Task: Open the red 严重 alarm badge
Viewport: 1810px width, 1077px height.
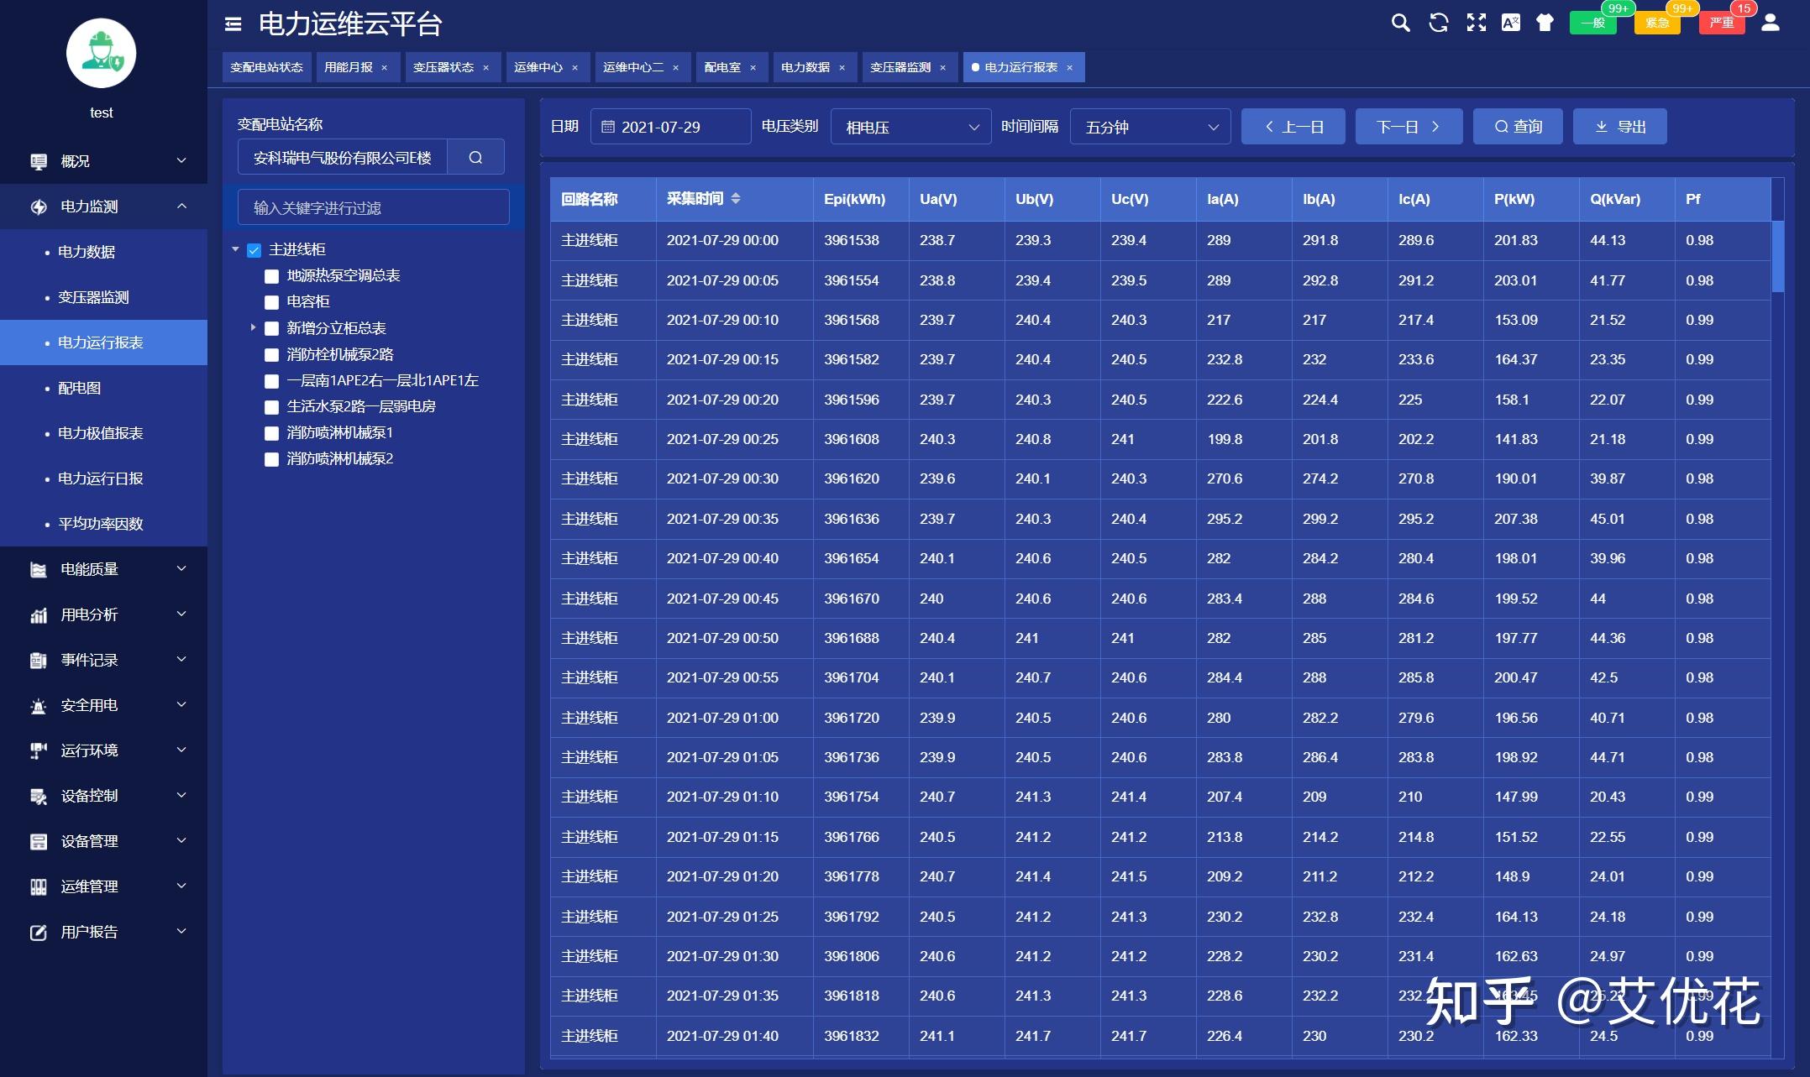Action: [x=1722, y=23]
